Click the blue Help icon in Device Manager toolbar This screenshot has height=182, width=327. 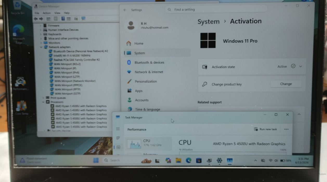pos(63,19)
